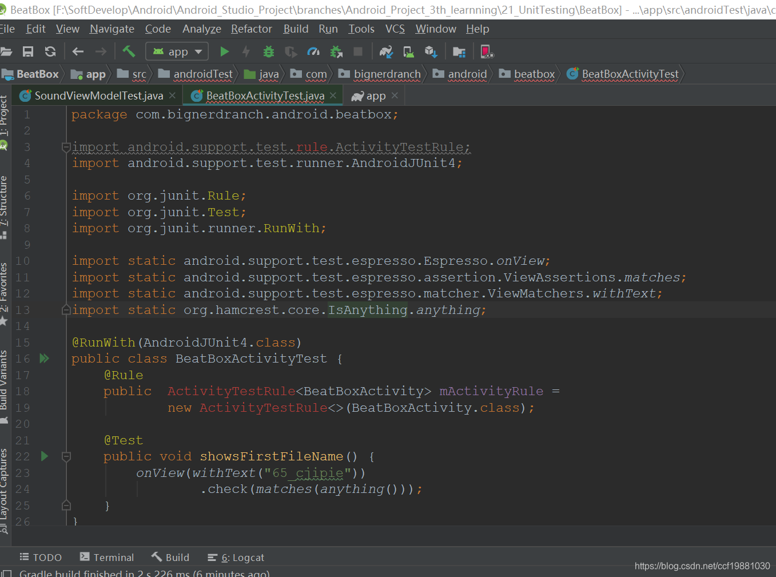Viewport: 776px width, 577px height.
Task: Open the Help menu
Action: (x=477, y=29)
